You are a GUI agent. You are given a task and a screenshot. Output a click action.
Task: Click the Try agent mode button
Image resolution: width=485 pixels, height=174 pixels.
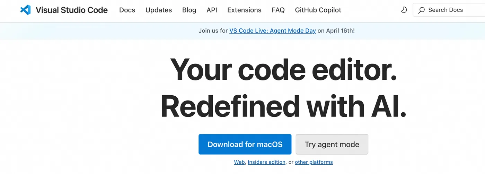(332, 144)
